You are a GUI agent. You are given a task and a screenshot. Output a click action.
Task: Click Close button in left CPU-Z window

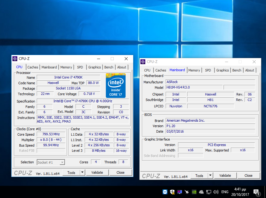(x=120, y=172)
